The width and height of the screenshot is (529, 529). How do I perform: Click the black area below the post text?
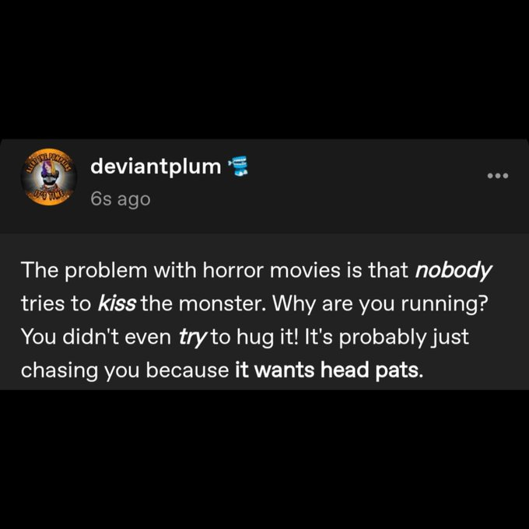pyautogui.click(x=264, y=459)
